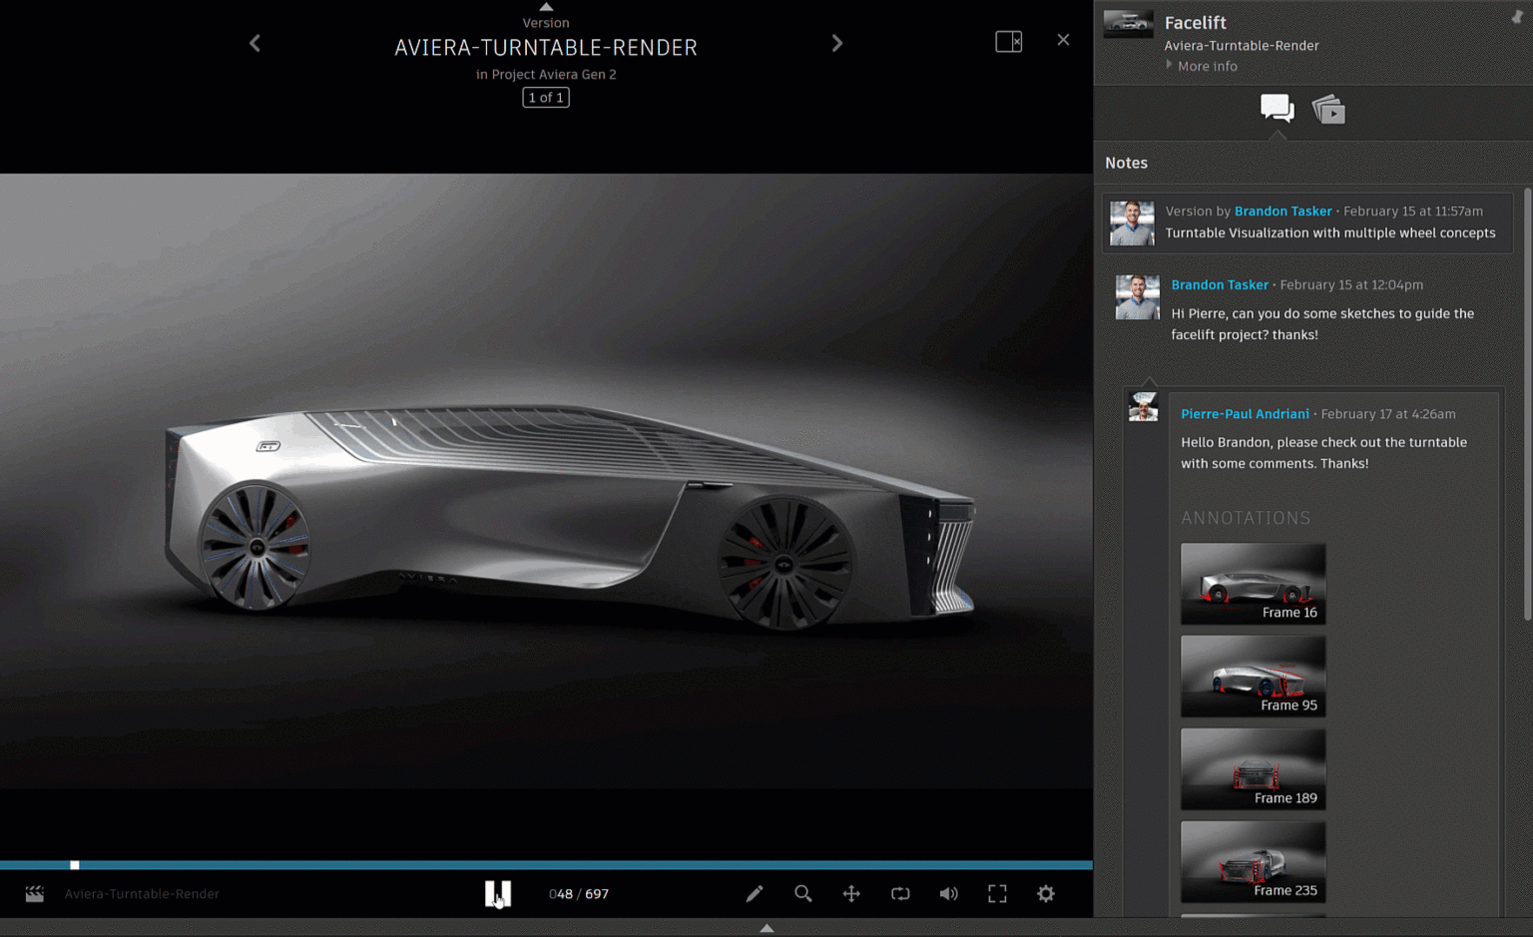Select the pencil annotation tool
The image size is (1533, 937).
point(755,894)
